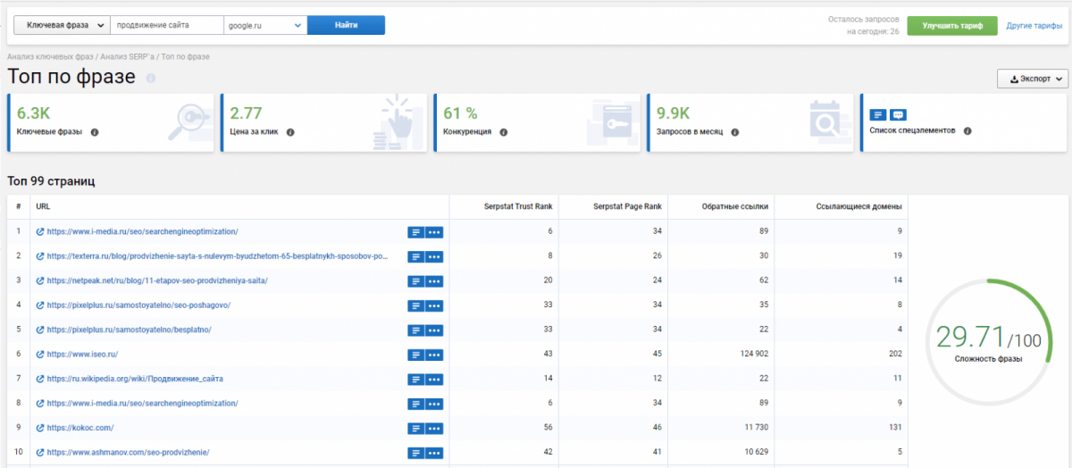This screenshot has width=1072, height=468.
Task: Click info icon next to 'Ключевые фразы'
Action: [95, 132]
